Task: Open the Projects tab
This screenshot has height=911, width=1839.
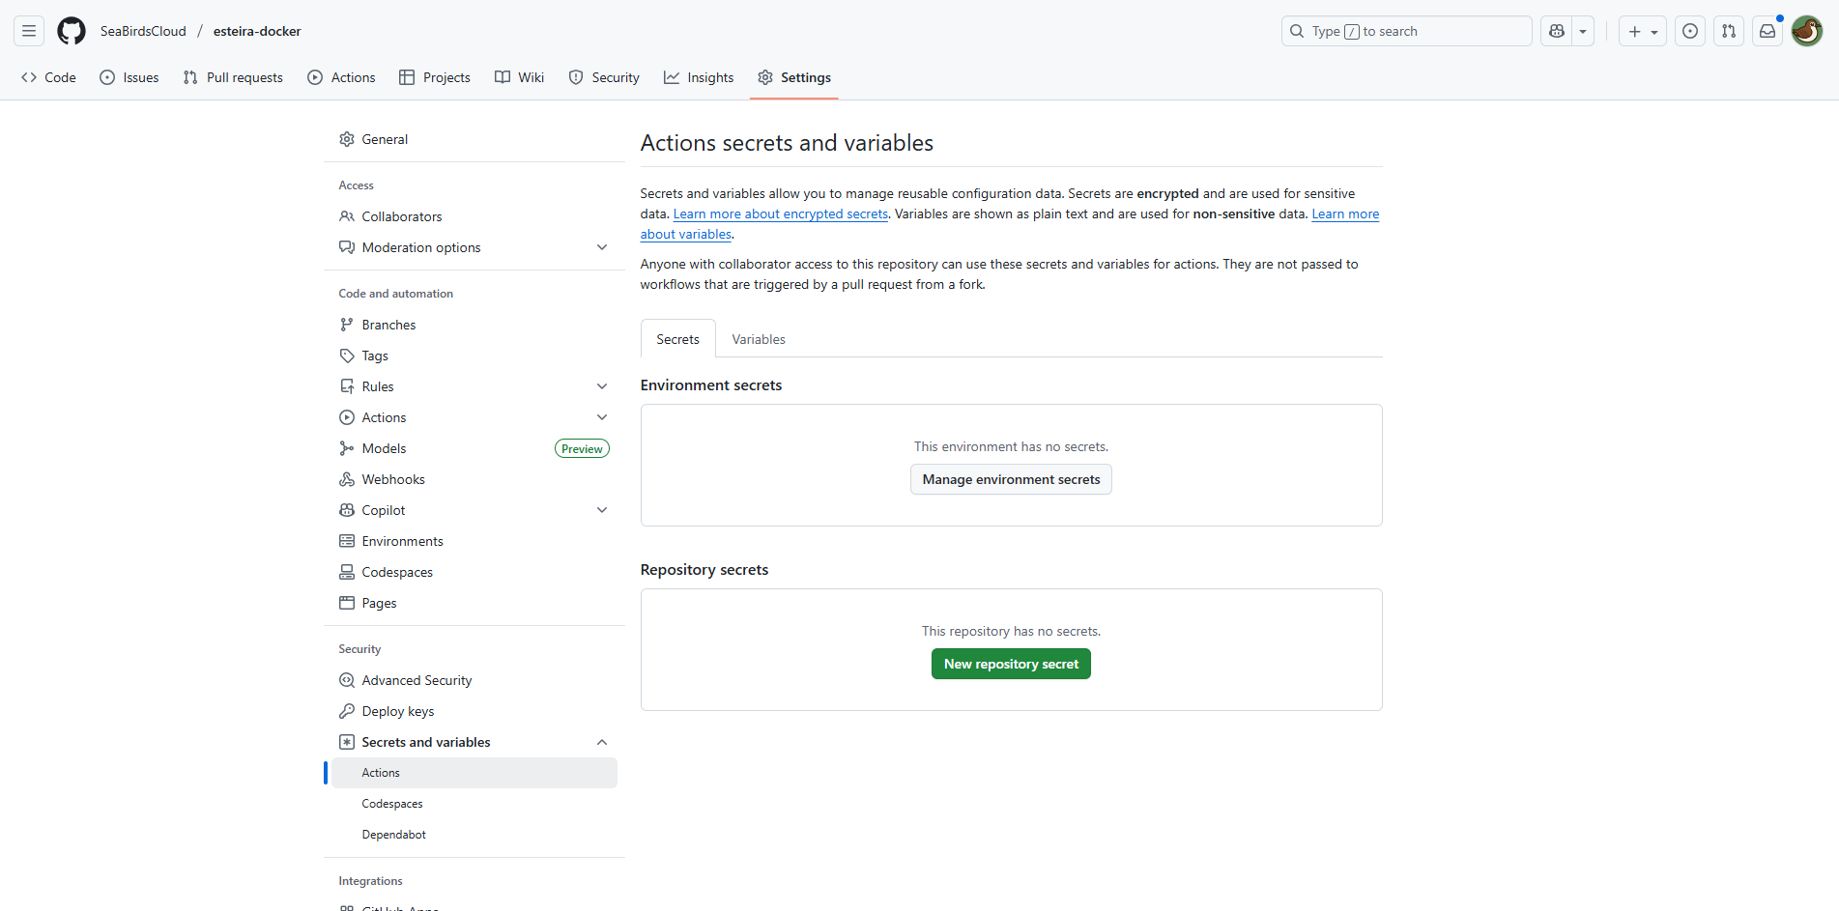Action: pos(435,77)
